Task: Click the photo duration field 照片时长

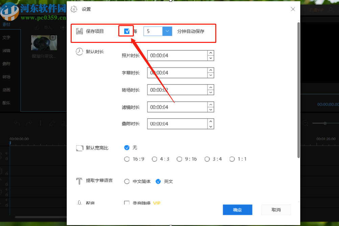Action: pyautogui.click(x=177, y=55)
